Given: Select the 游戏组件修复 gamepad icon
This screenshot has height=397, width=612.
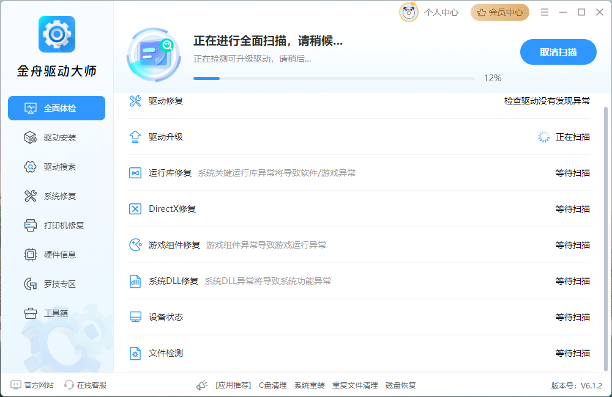Looking at the screenshot, I should (x=135, y=244).
